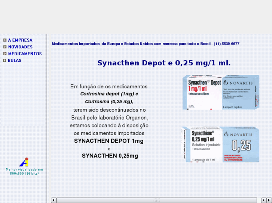Screen dimensions: 272x203
Task: Click the Synacthen Depot 1mg/1ml box image
Action: pyautogui.click(x=221, y=92)
